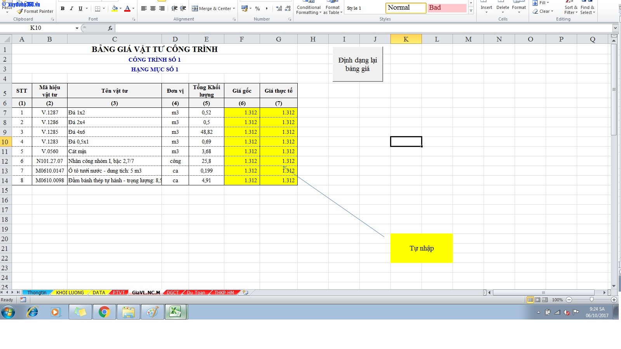The width and height of the screenshot is (621, 349).
Task: Toggle Italic formatting
Action: 71,9
